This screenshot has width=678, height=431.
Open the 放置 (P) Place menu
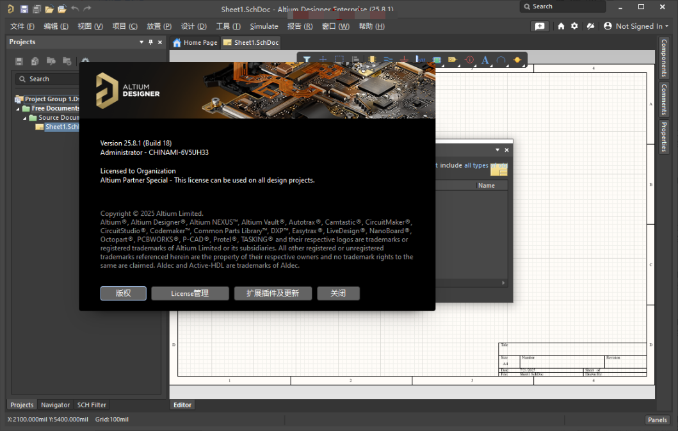click(159, 26)
